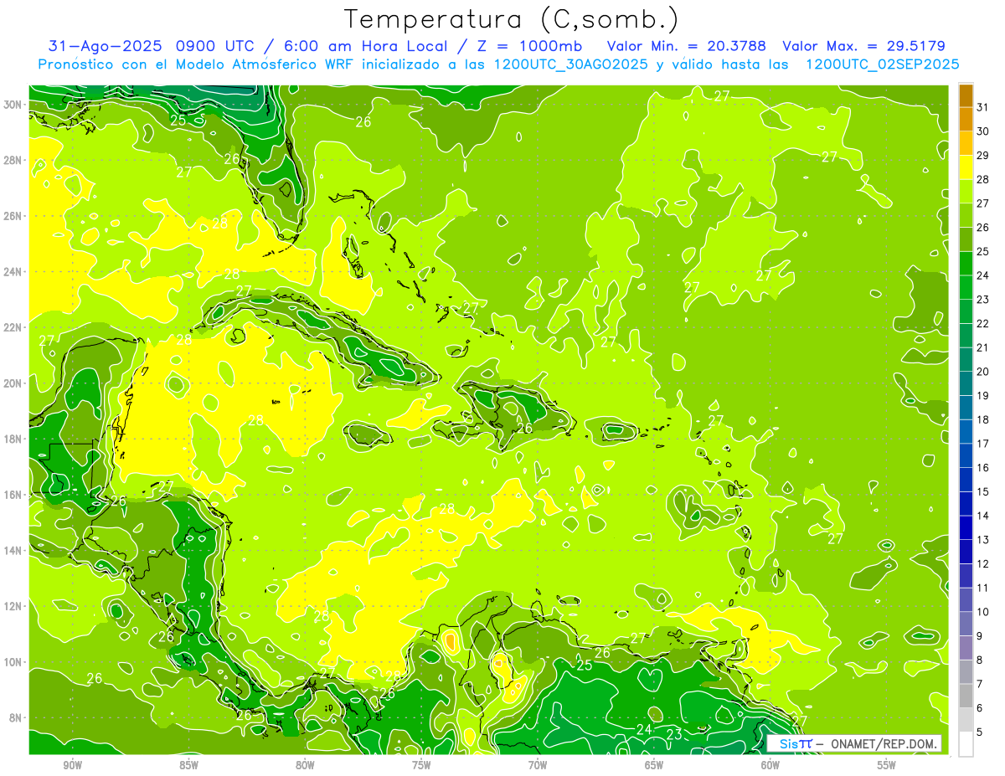The height and width of the screenshot is (776, 1005).
Task: Click the dark blue swatch between 13 and 14
Action: click(966, 527)
